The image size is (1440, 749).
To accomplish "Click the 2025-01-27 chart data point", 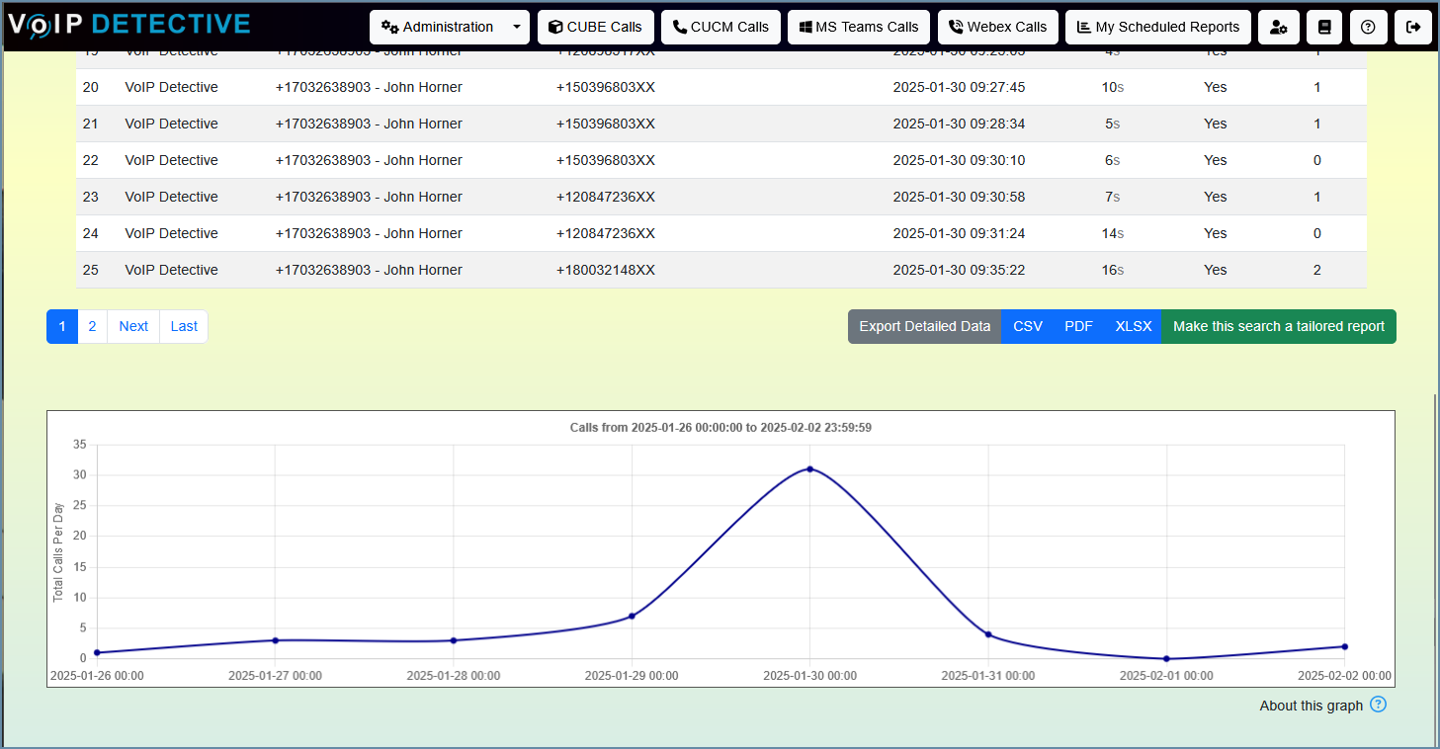I will click(276, 640).
